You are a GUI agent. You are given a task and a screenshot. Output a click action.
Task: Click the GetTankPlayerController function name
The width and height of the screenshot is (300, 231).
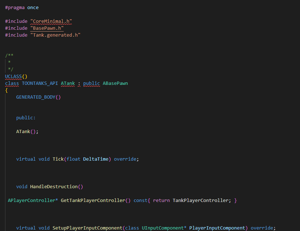[x=93, y=200]
